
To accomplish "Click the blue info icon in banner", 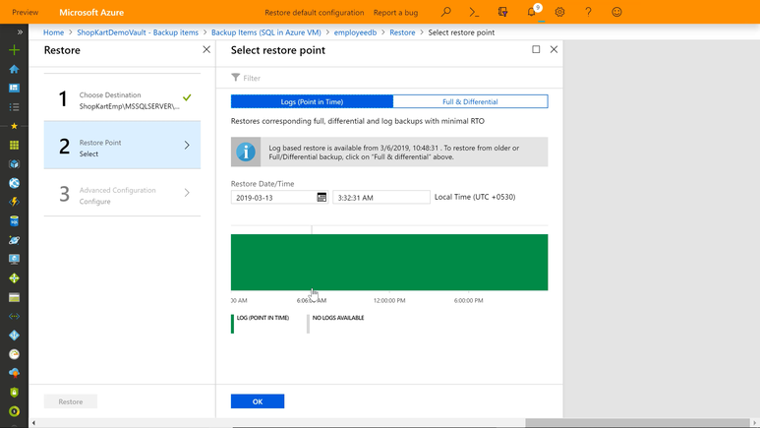I will (246, 152).
